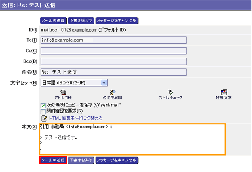This screenshot has width=252, height=172.
Task: Click the 返信: Re: テスト送信 title
Action: click(29, 5)
